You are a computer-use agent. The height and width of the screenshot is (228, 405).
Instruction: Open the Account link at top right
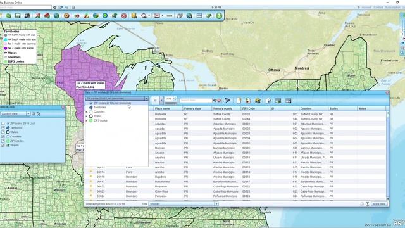point(366,8)
